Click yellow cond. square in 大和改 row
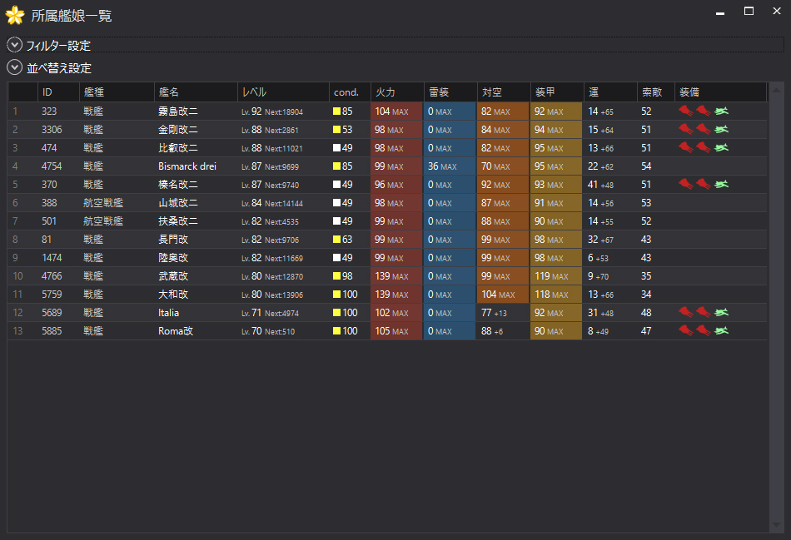The image size is (791, 540). (336, 294)
